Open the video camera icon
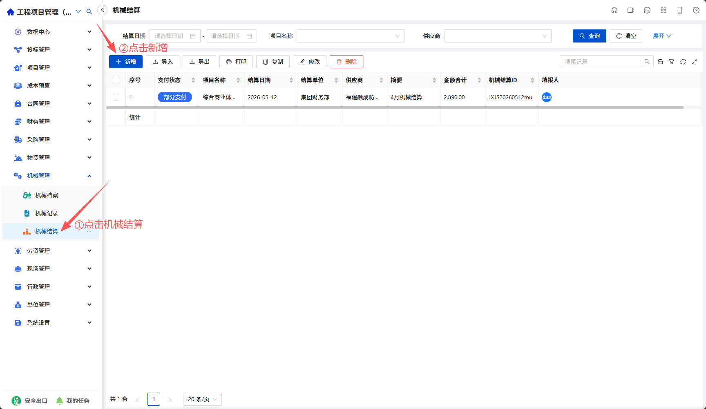The width and height of the screenshot is (706, 409). (x=631, y=10)
